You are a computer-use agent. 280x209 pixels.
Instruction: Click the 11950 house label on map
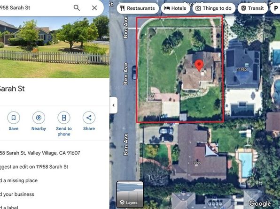click(x=242, y=69)
